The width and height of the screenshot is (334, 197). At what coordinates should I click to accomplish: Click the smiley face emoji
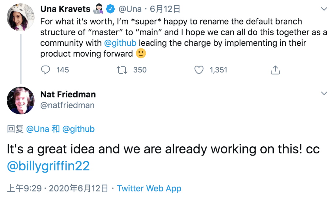(x=141, y=53)
